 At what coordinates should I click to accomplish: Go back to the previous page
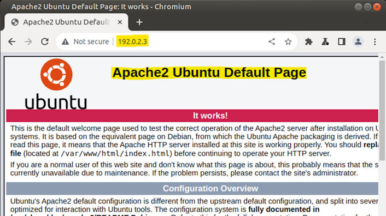click(12, 41)
